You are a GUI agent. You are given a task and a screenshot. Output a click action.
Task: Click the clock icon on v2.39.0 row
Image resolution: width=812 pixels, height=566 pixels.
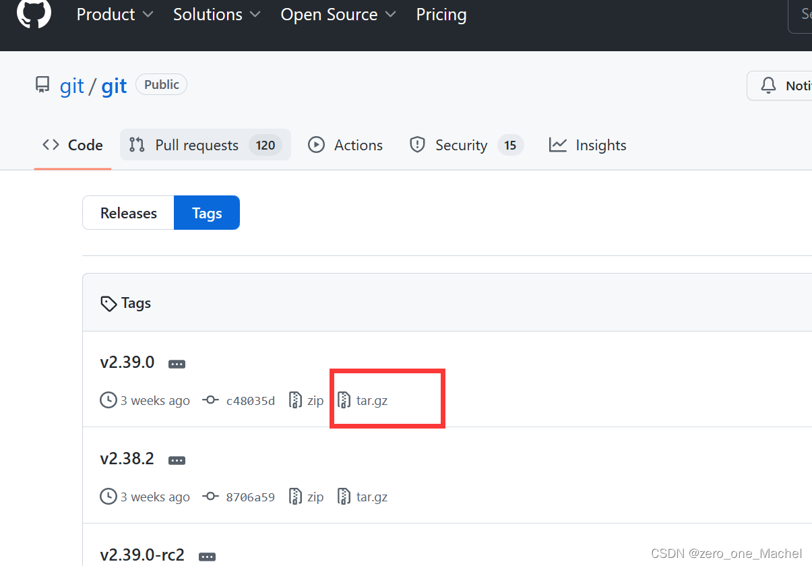(x=108, y=400)
